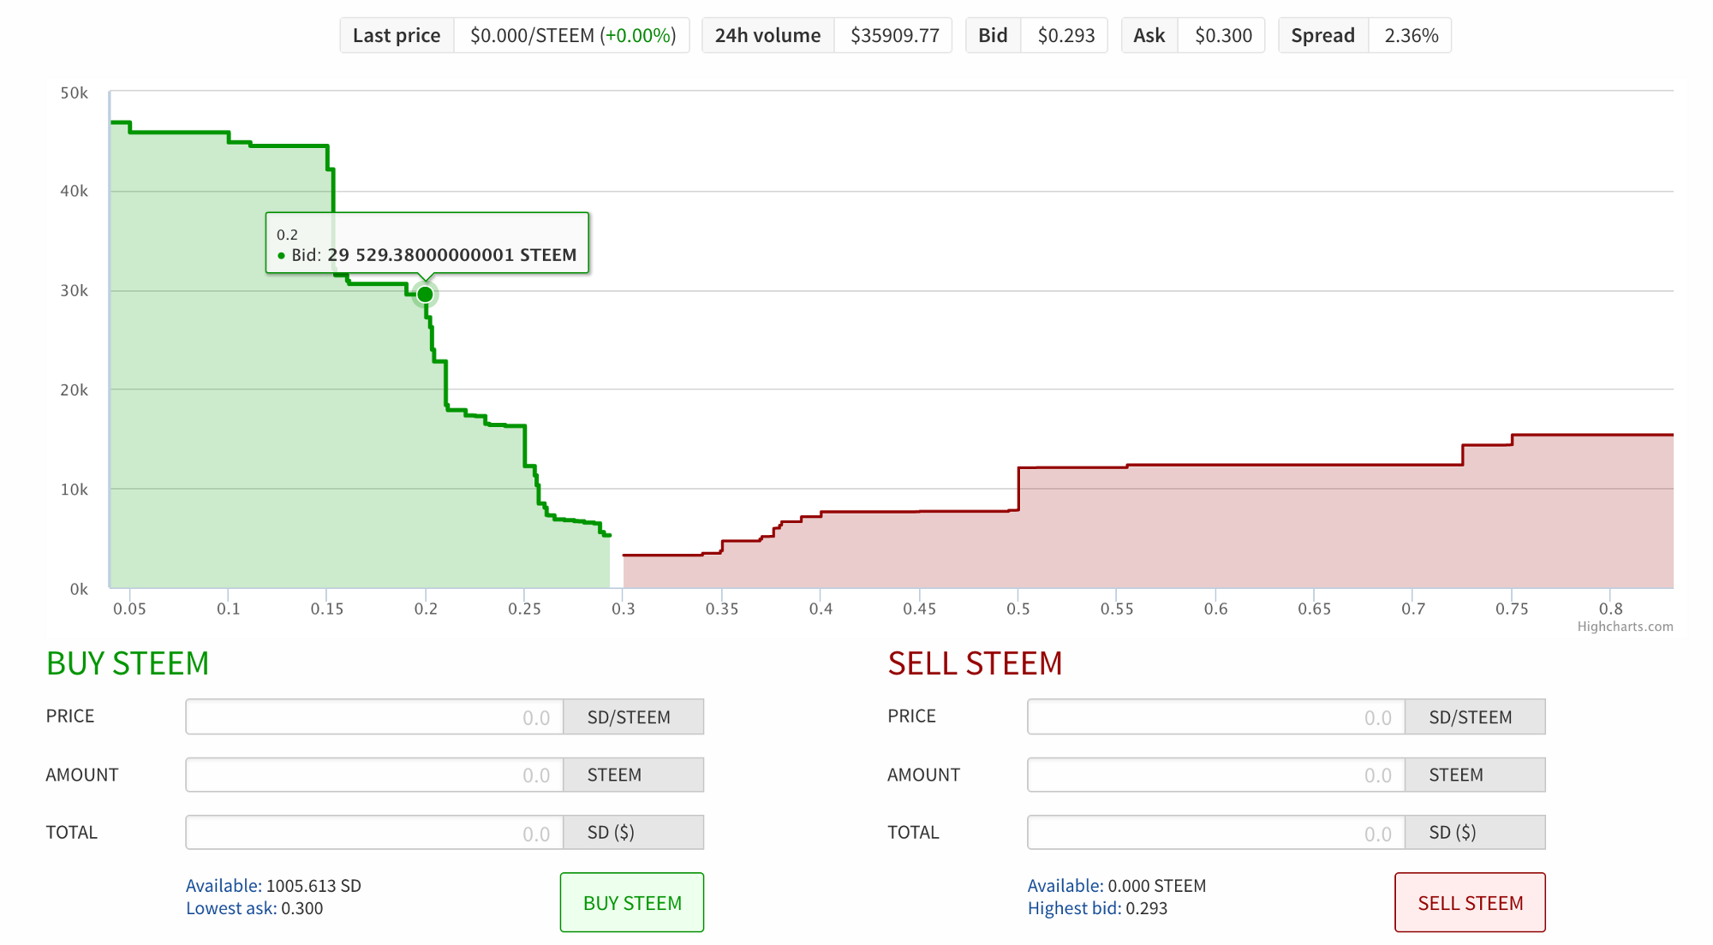The width and height of the screenshot is (1713, 945).
Task: Click the buy price SD/STEEM unit label
Action: tap(634, 716)
